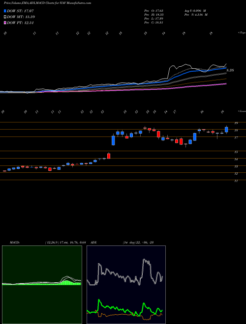Click the tall blue gap-up candlestick near 16–17
The width and height of the screenshot is (246, 324).
pos(113,140)
